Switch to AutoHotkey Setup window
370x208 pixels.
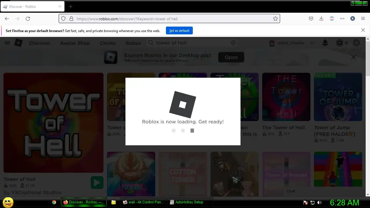tap(190, 202)
